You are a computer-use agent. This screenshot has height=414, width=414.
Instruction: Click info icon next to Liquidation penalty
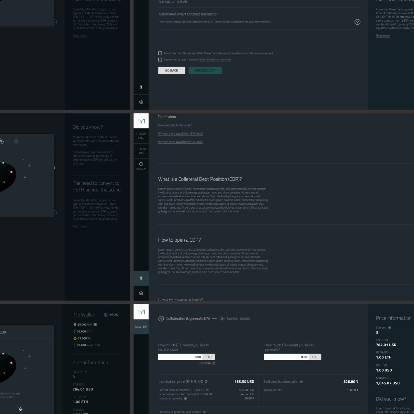pos(186,398)
